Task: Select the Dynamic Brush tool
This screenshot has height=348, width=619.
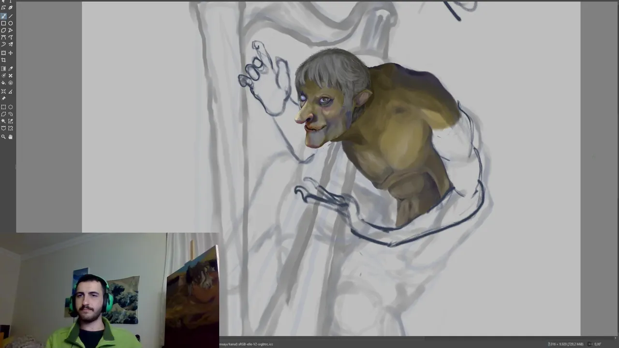Action: (3, 44)
